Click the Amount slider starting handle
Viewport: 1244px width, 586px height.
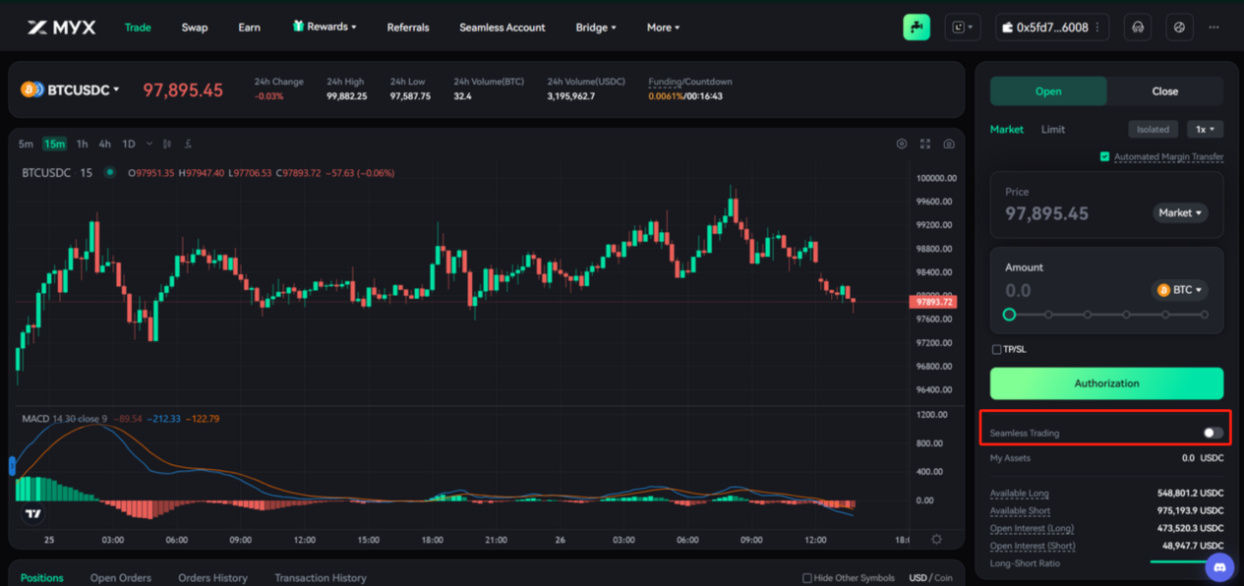[x=1009, y=315]
